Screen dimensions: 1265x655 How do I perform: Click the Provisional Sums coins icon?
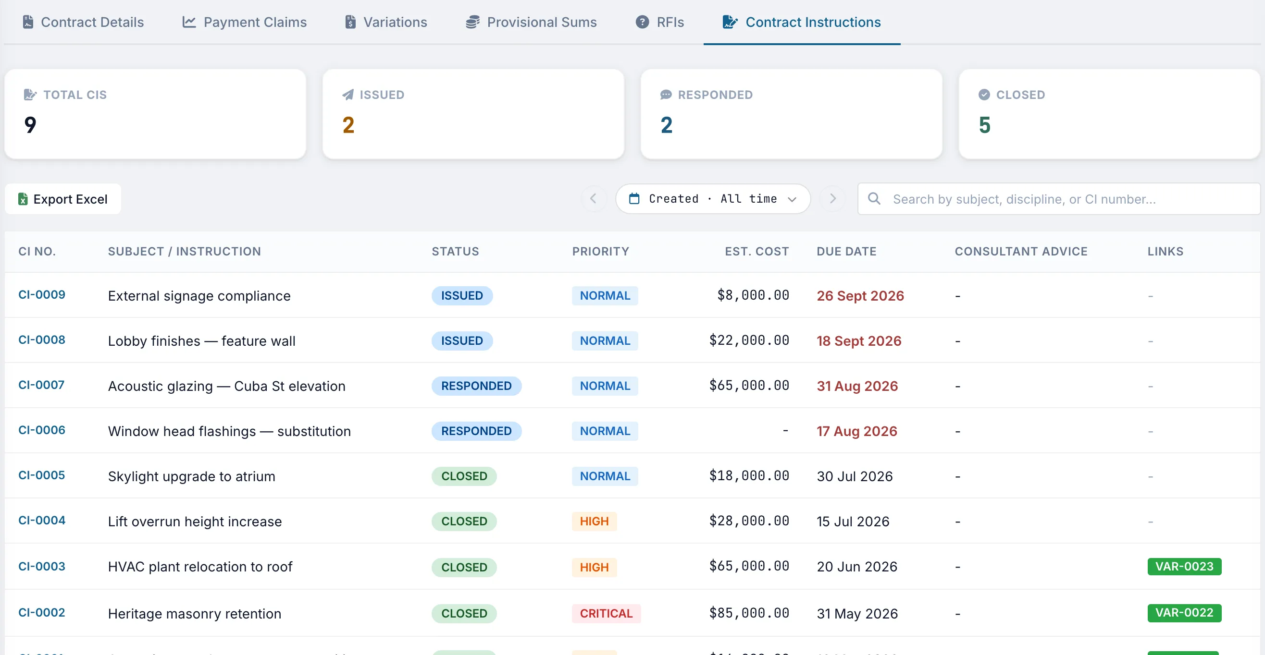[x=472, y=22]
